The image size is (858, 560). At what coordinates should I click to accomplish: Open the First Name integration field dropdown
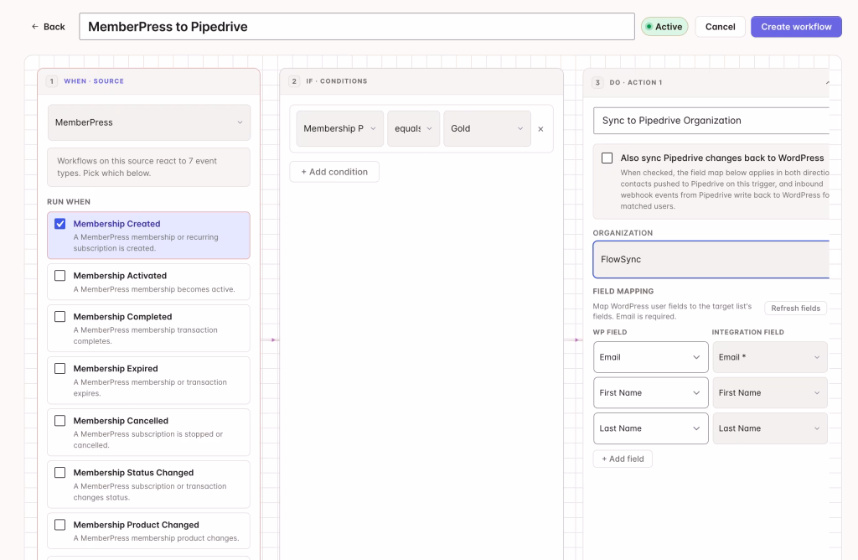pyautogui.click(x=770, y=393)
